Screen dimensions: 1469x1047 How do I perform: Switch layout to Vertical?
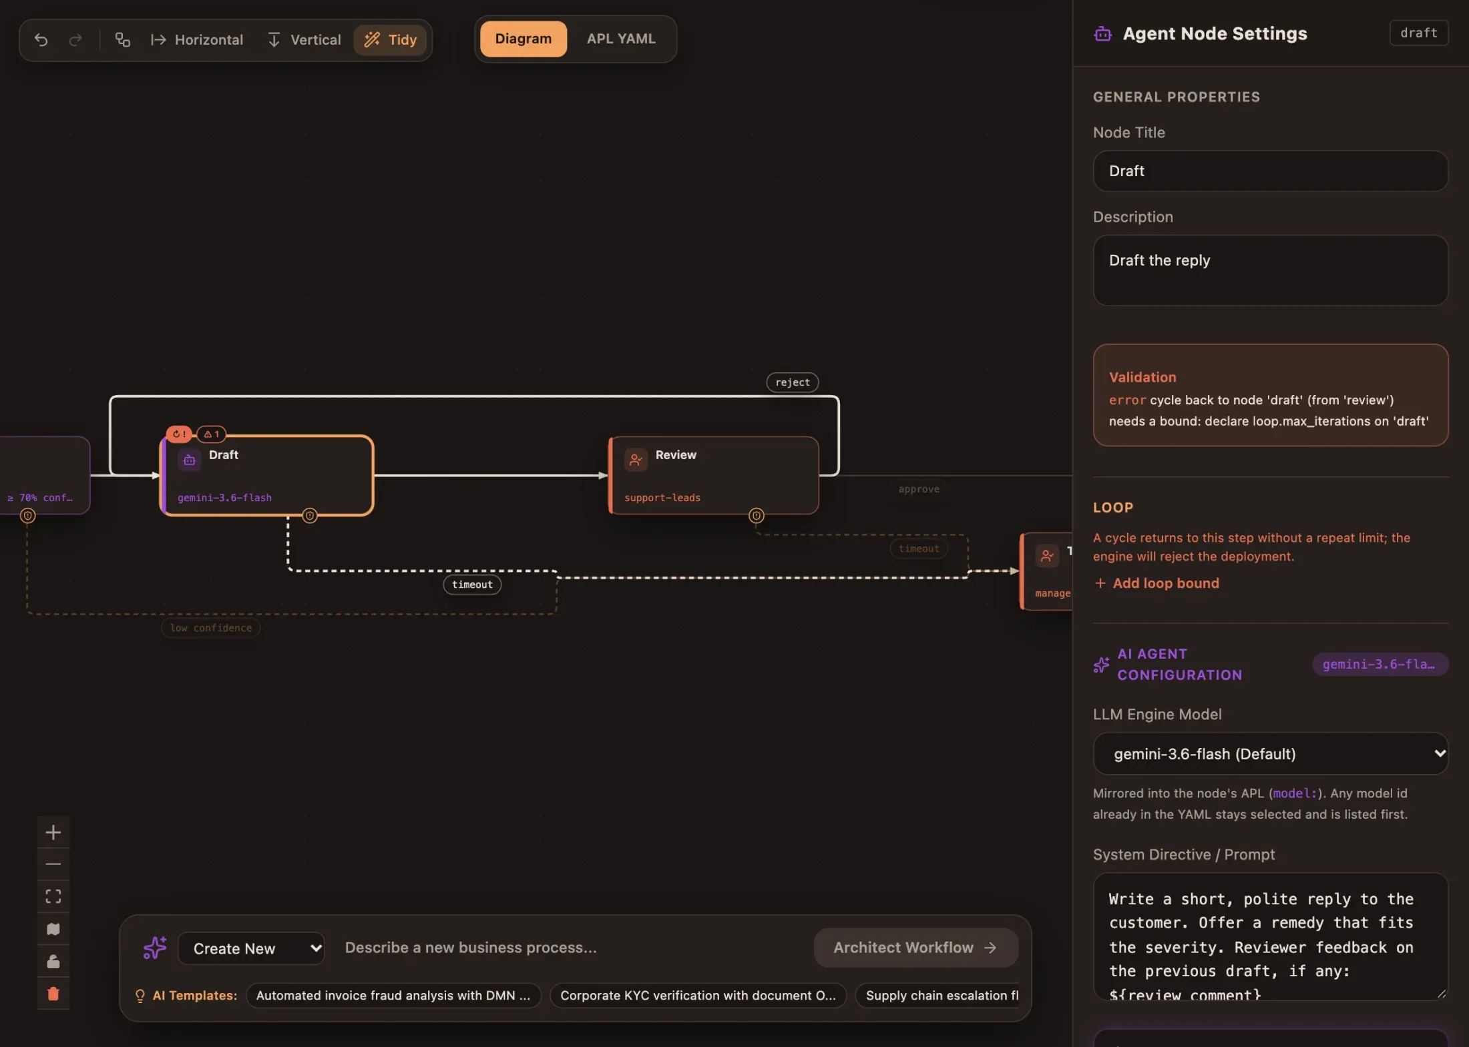click(x=304, y=39)
